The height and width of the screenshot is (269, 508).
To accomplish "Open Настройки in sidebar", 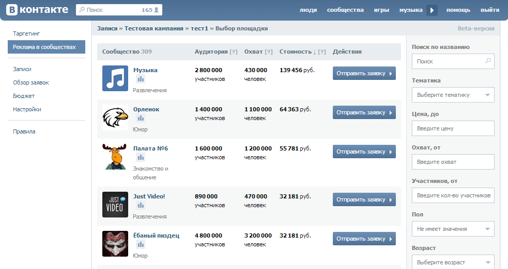I will (27, 109).
